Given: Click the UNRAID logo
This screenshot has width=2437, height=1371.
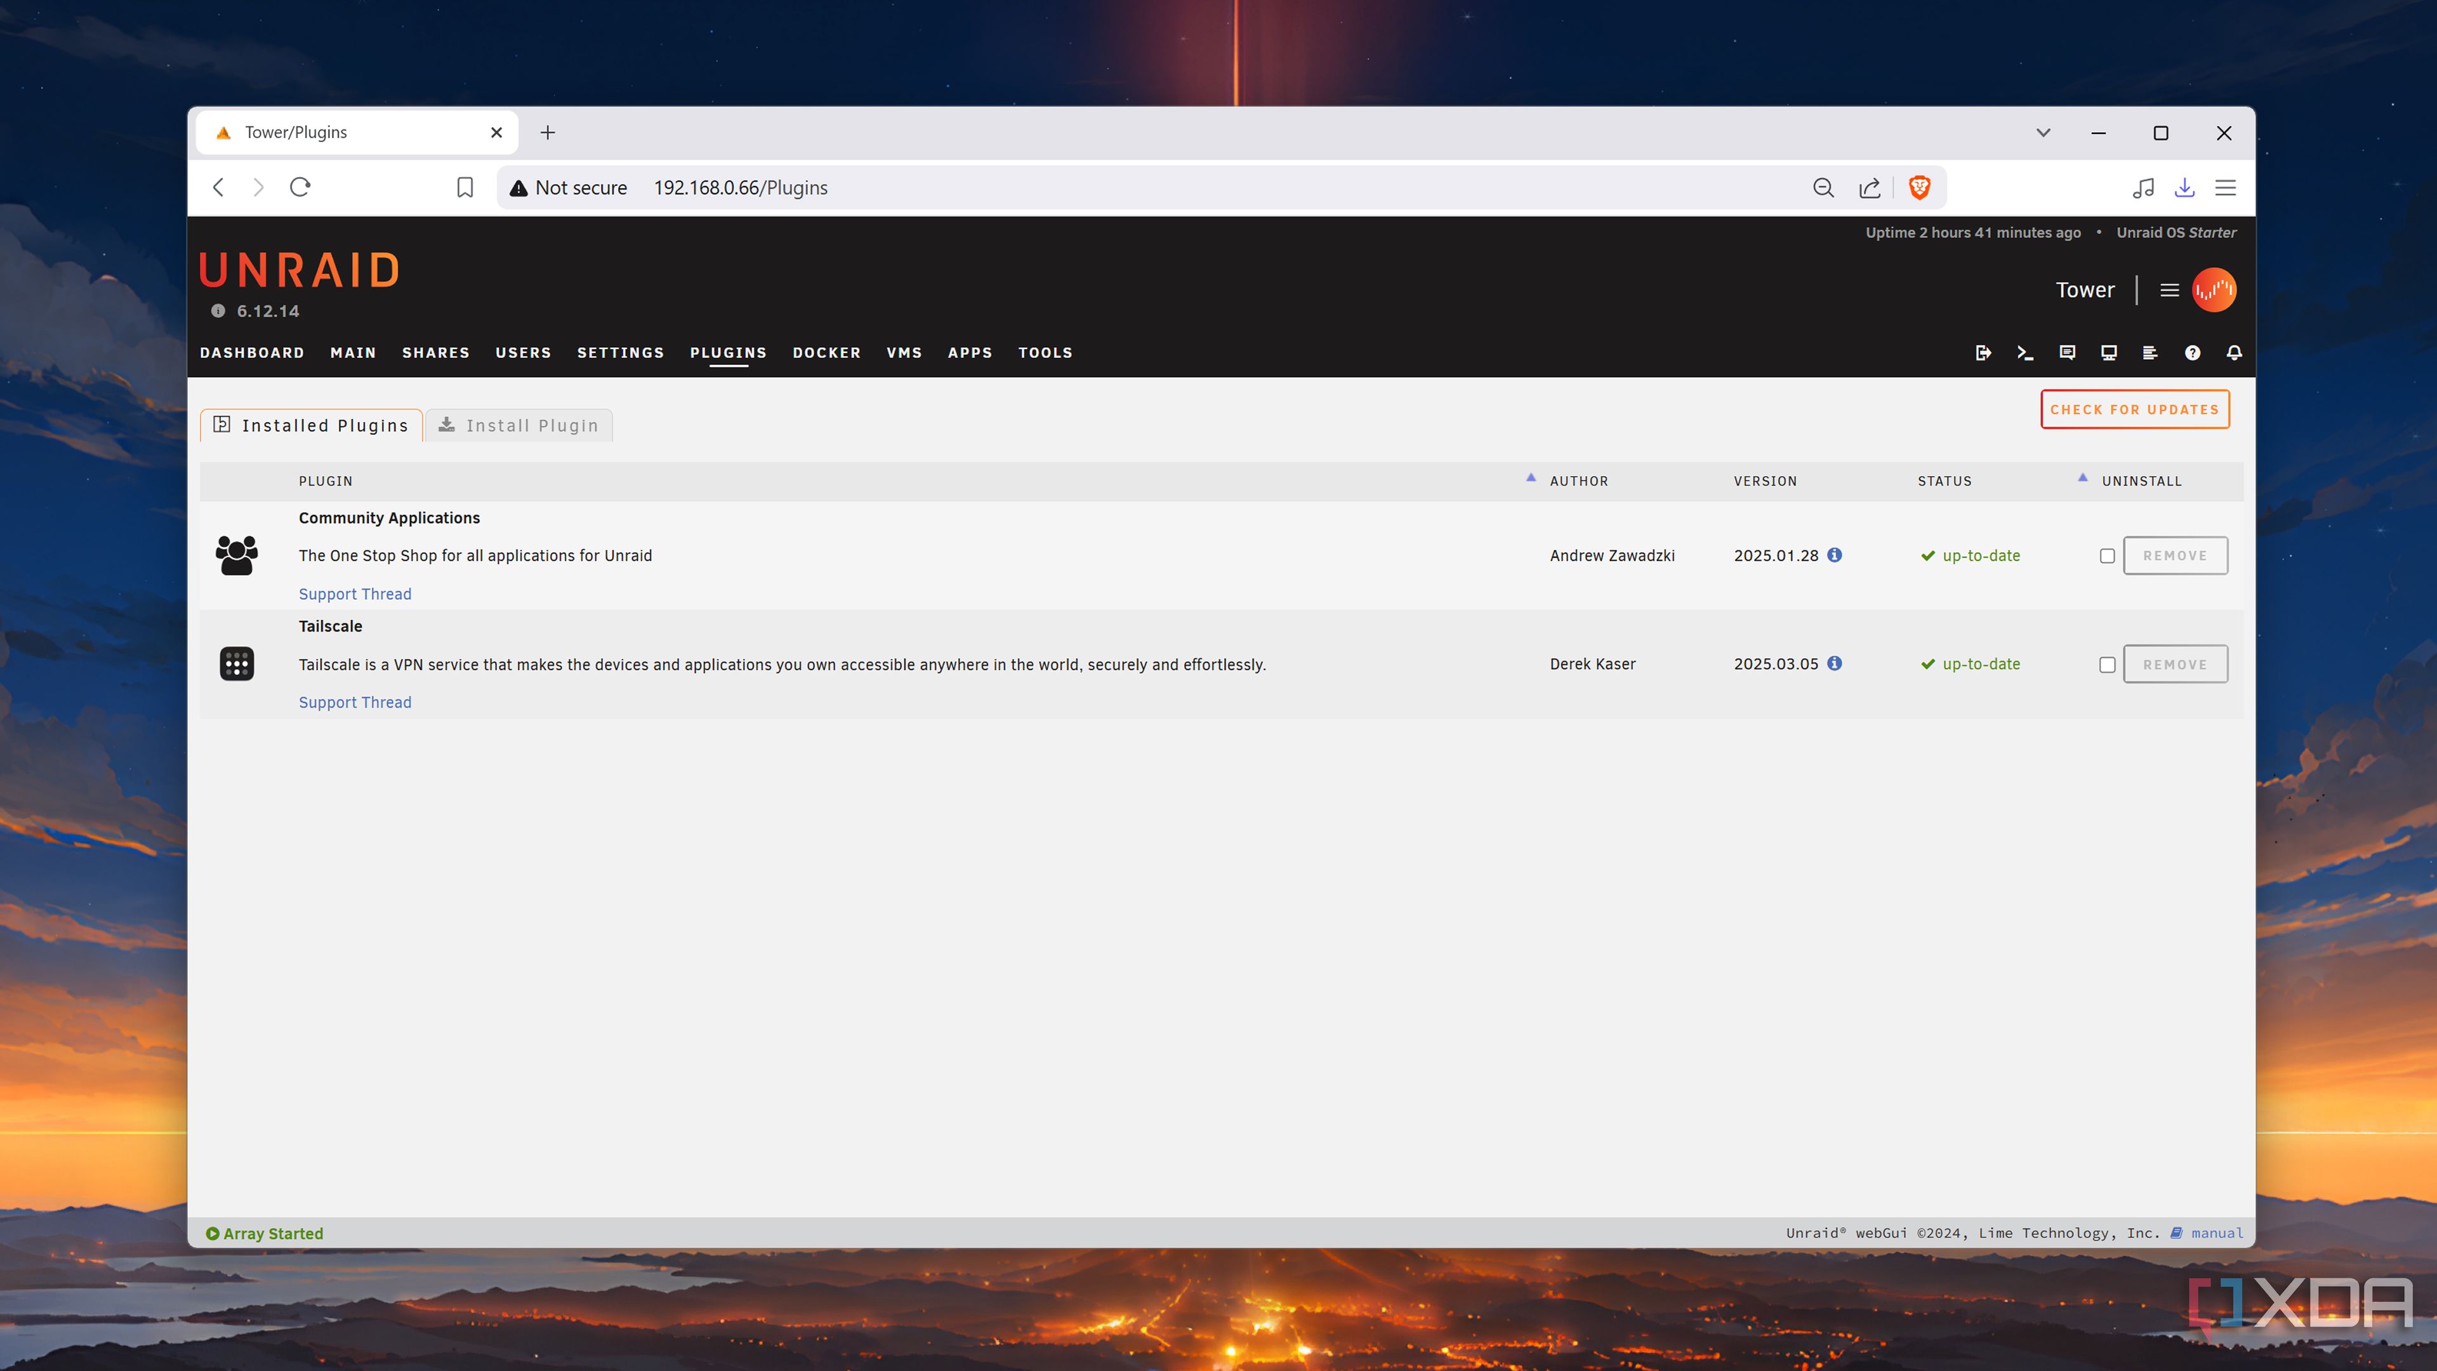Looking at the screenshot, I should [300, 270].
